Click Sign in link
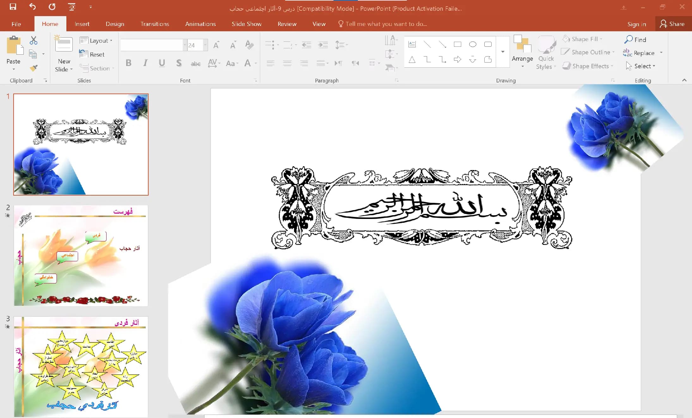The image size is (692, 418). click(636, 24)
